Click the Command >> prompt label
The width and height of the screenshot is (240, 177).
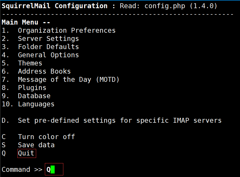pos(22,170)
